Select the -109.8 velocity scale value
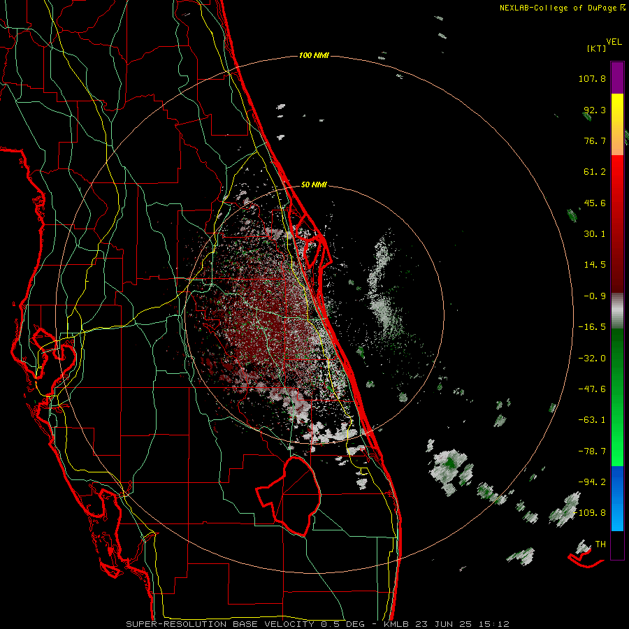The width and height of the screenshot is (629, 629). pyautogui.click(x=589, y=513)
